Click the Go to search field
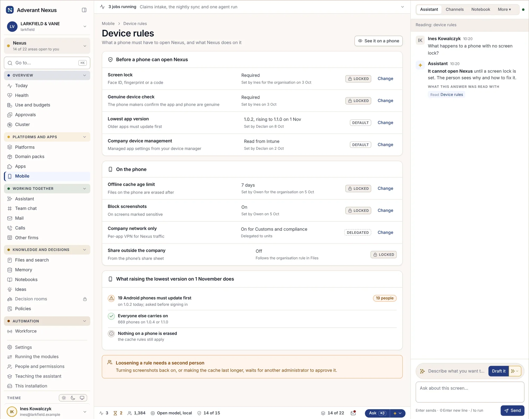The height and width of the screenshot is (419, 529). 47,63
